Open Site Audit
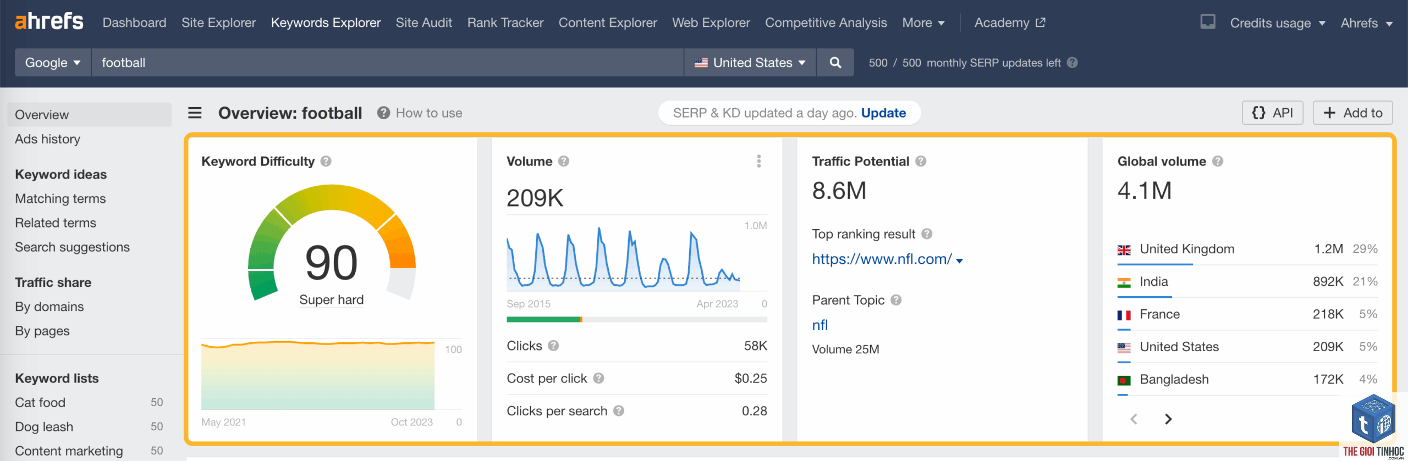1408x461 pixels. [x=424, y=23]
